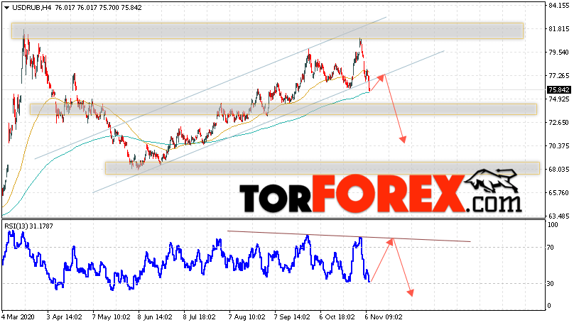Select price axis label 74.925
Image resolution: width=574 pixels, height=325 pixels.
559,99
